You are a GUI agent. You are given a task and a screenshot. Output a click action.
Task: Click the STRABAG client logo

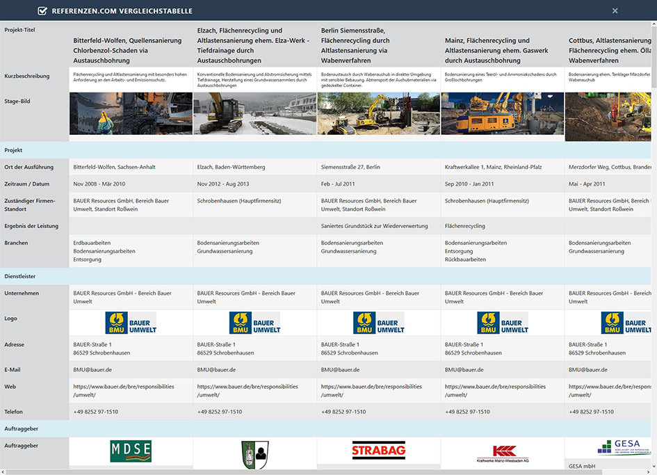click(x=378, y=451)
